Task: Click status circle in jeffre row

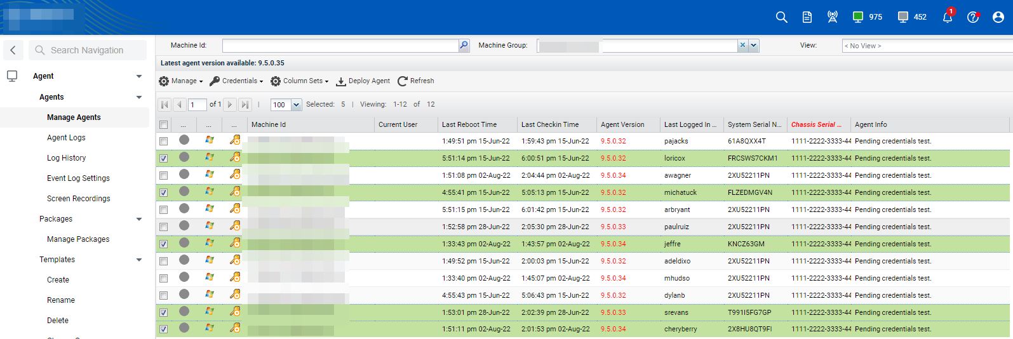Action: coord(184,243)
